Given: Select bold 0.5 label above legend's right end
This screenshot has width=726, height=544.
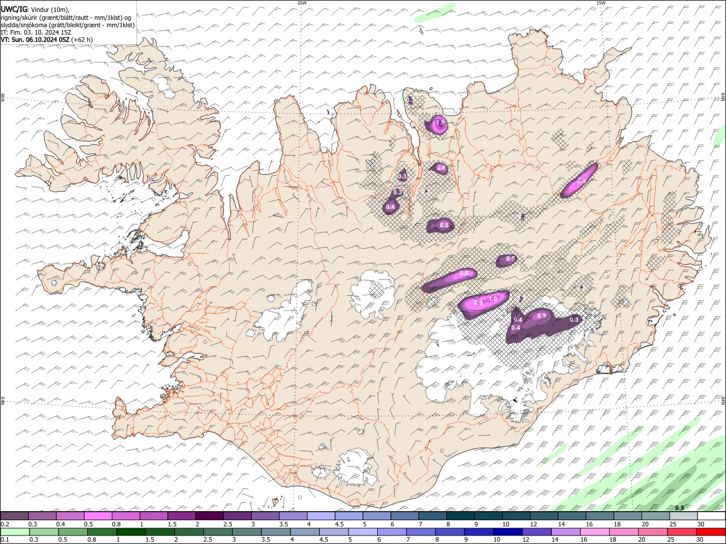Looking at the screenshot, I should 679,508.
